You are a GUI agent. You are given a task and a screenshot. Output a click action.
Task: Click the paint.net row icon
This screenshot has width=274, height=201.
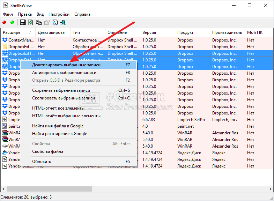[5, 126]
